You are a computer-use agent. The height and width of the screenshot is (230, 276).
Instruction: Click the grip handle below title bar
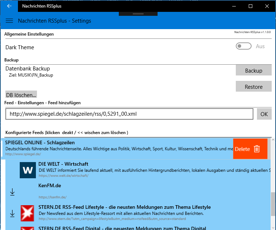coord(138,14)
